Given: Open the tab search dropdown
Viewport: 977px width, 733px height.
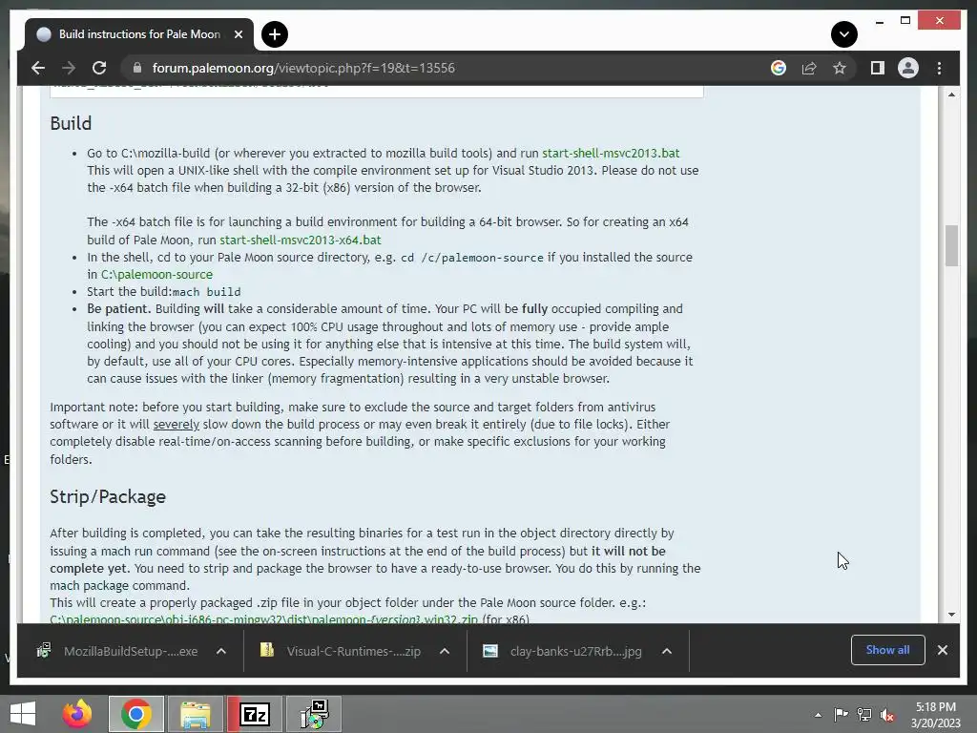Looking at the screenshot, I should [843, 34].
